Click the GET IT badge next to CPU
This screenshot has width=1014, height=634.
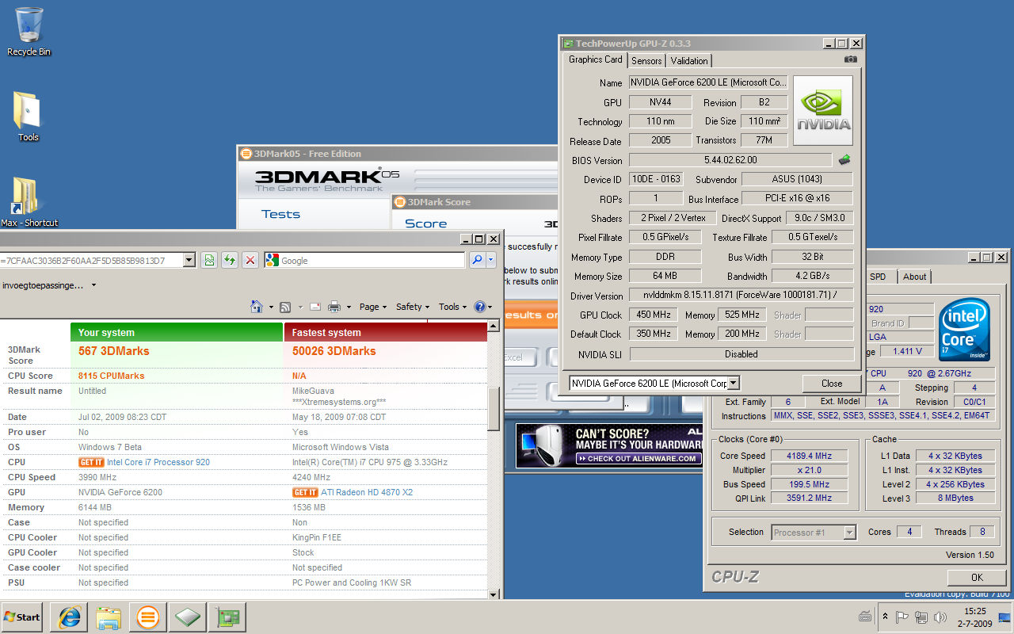pyautogui.click(x=91, y=462)
